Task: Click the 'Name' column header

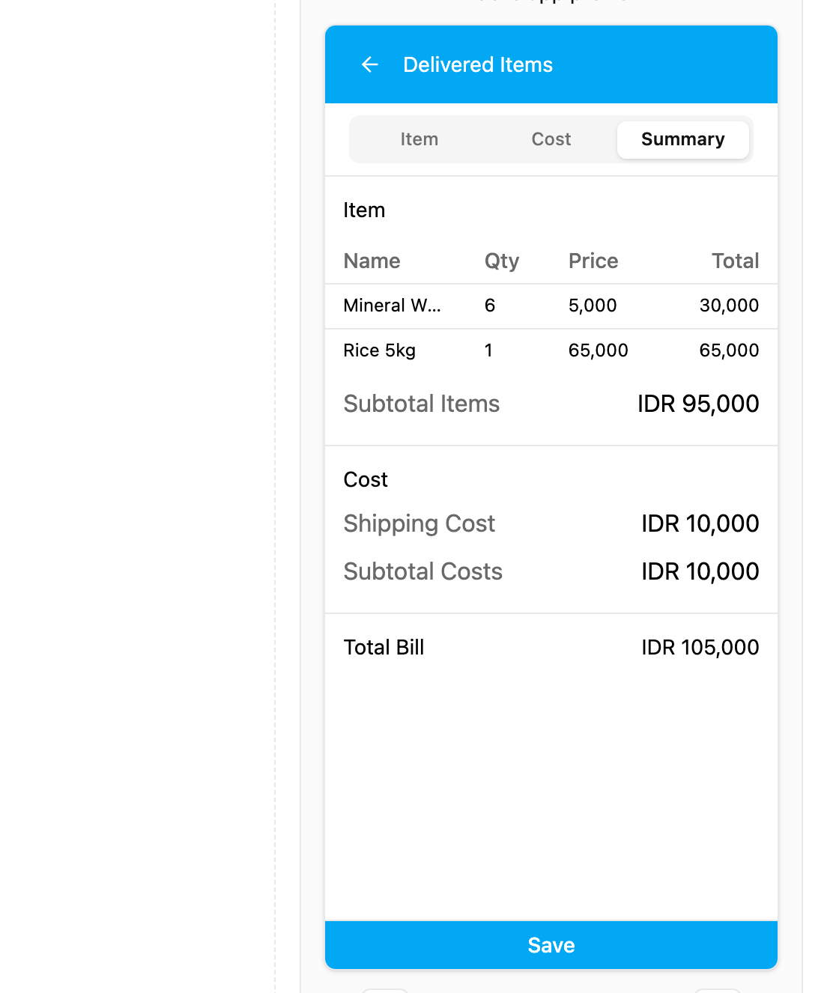Action: (372, 261)
